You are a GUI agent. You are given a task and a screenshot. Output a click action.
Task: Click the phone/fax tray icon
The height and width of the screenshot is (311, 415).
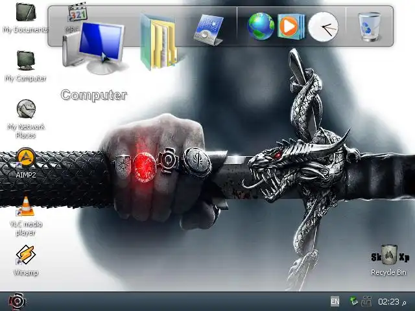367,301
